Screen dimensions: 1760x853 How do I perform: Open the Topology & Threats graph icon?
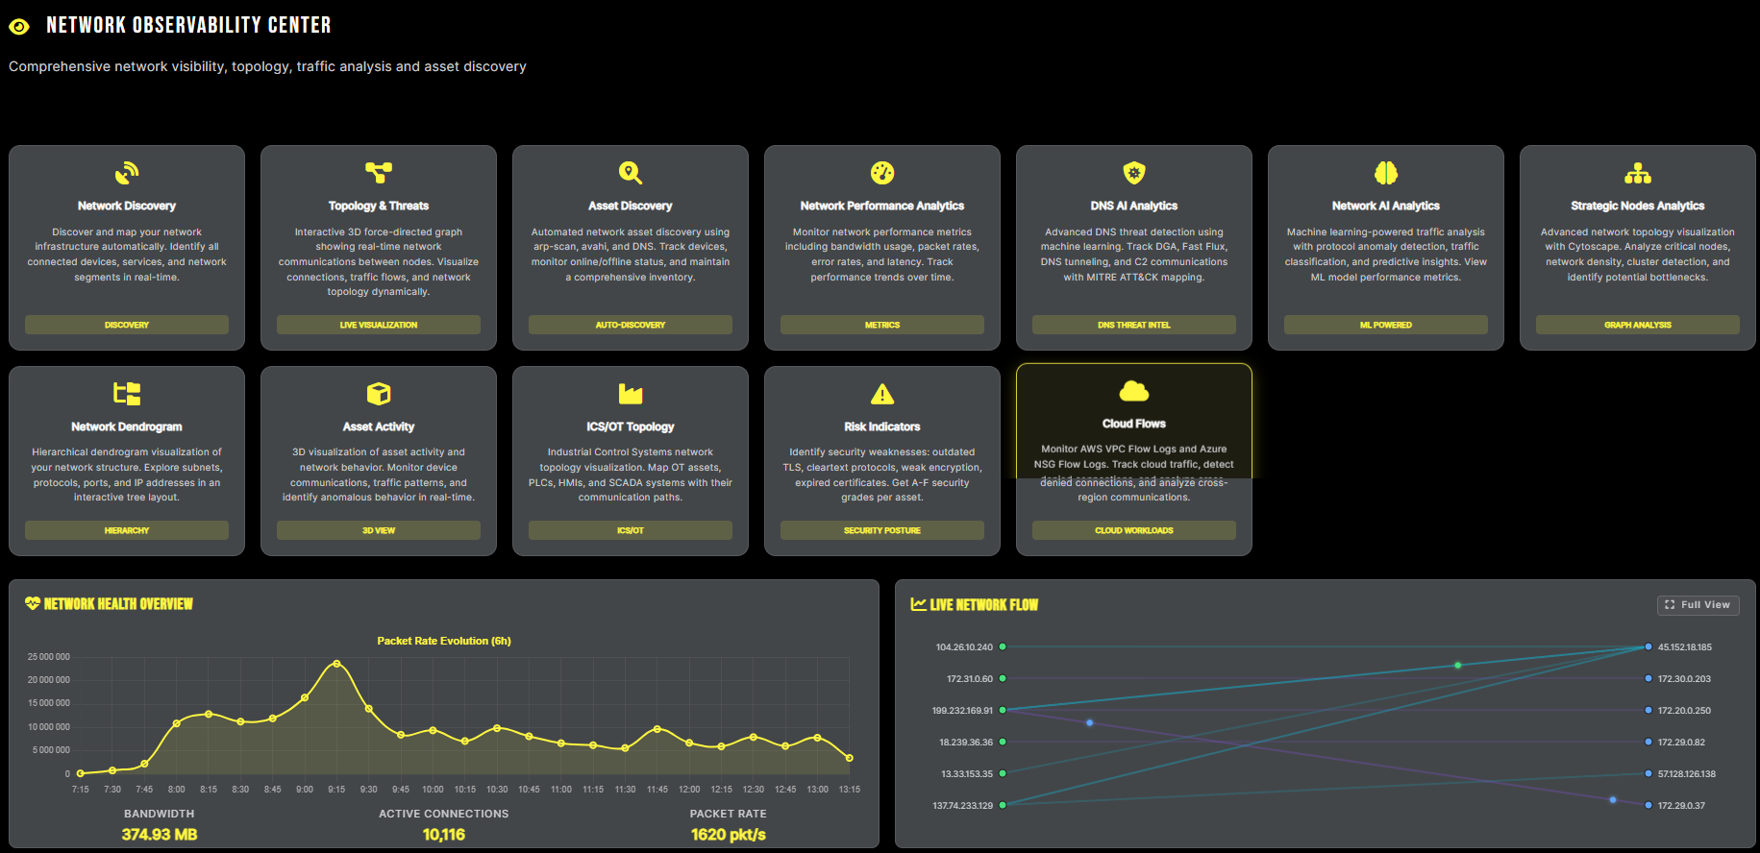379,173
